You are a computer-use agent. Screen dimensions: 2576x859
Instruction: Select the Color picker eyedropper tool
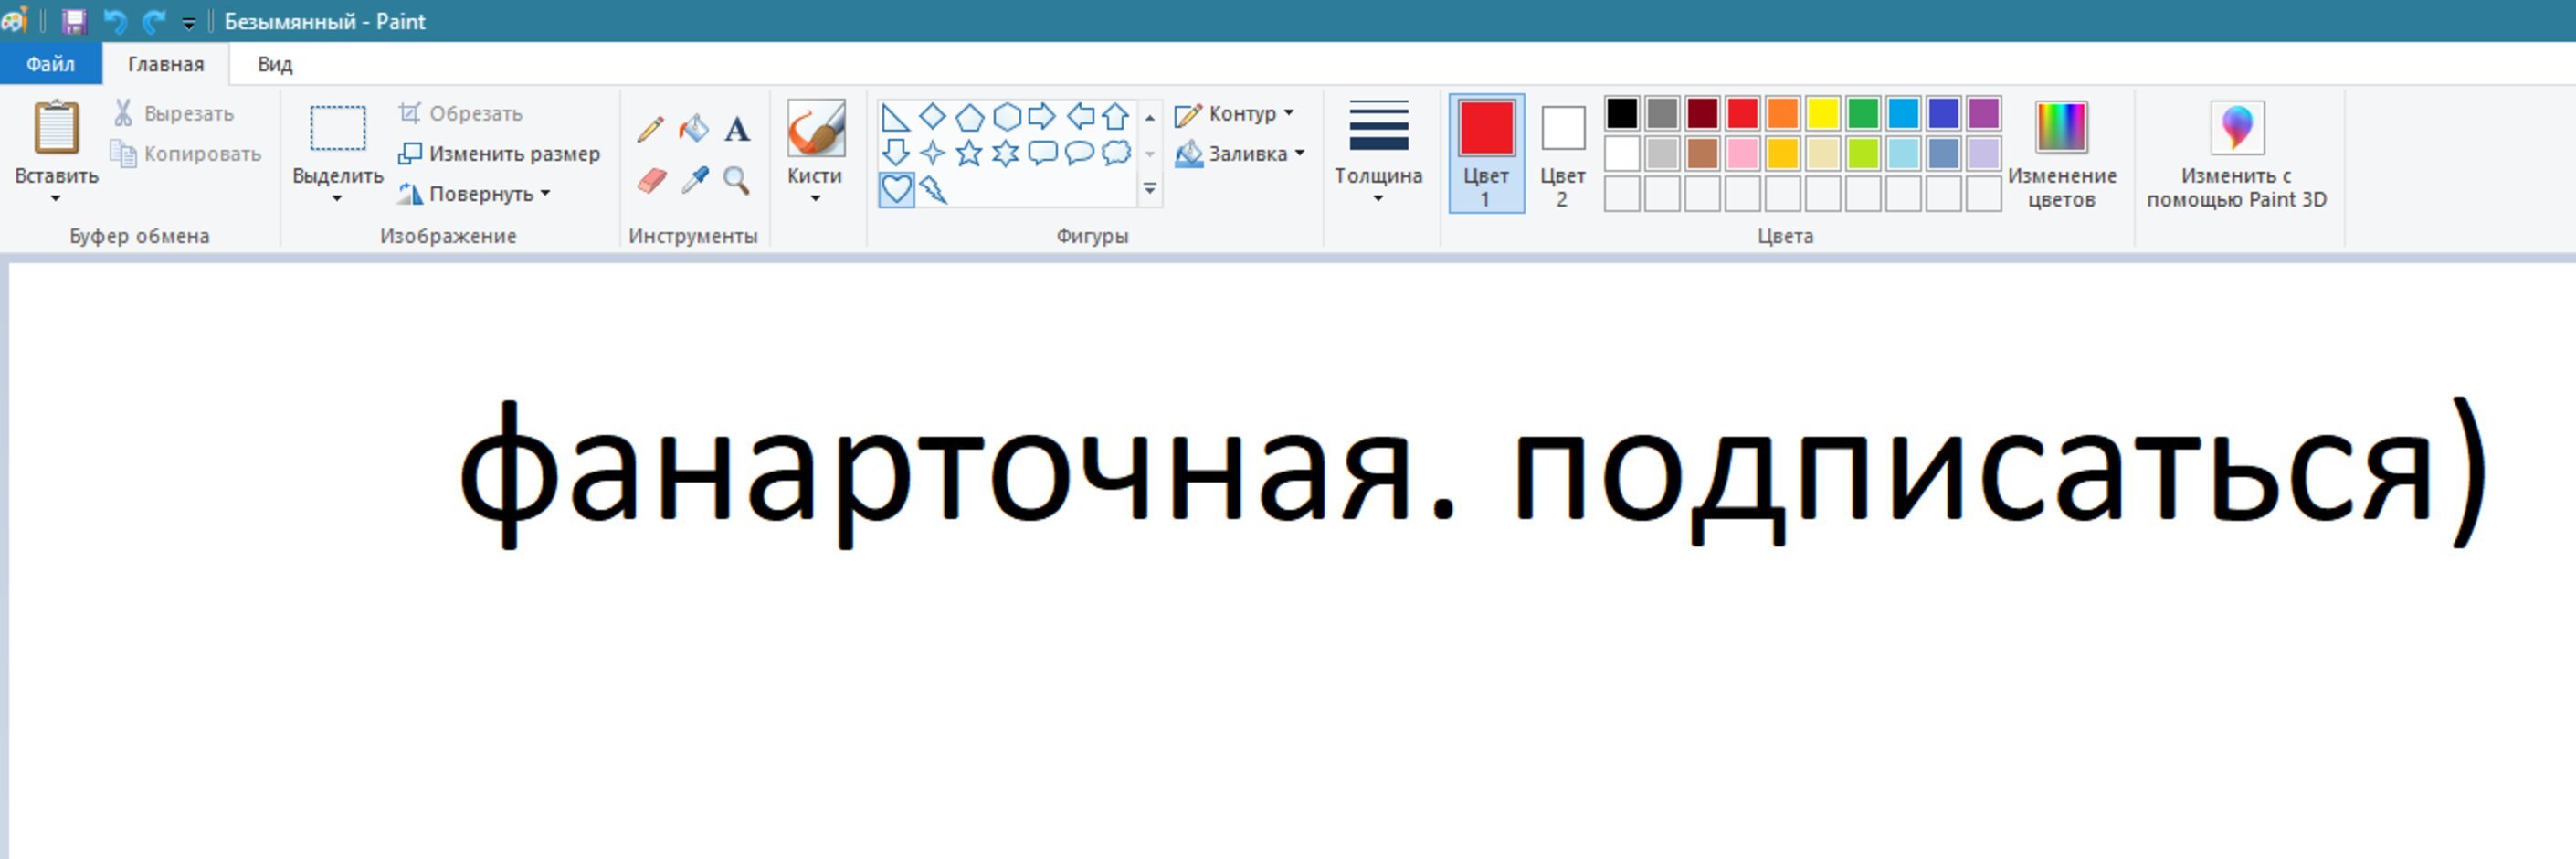pos(694,181)
